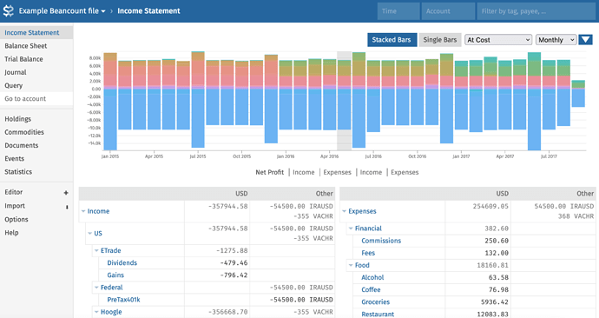Collapse the US account row

(x=89, y=233)
